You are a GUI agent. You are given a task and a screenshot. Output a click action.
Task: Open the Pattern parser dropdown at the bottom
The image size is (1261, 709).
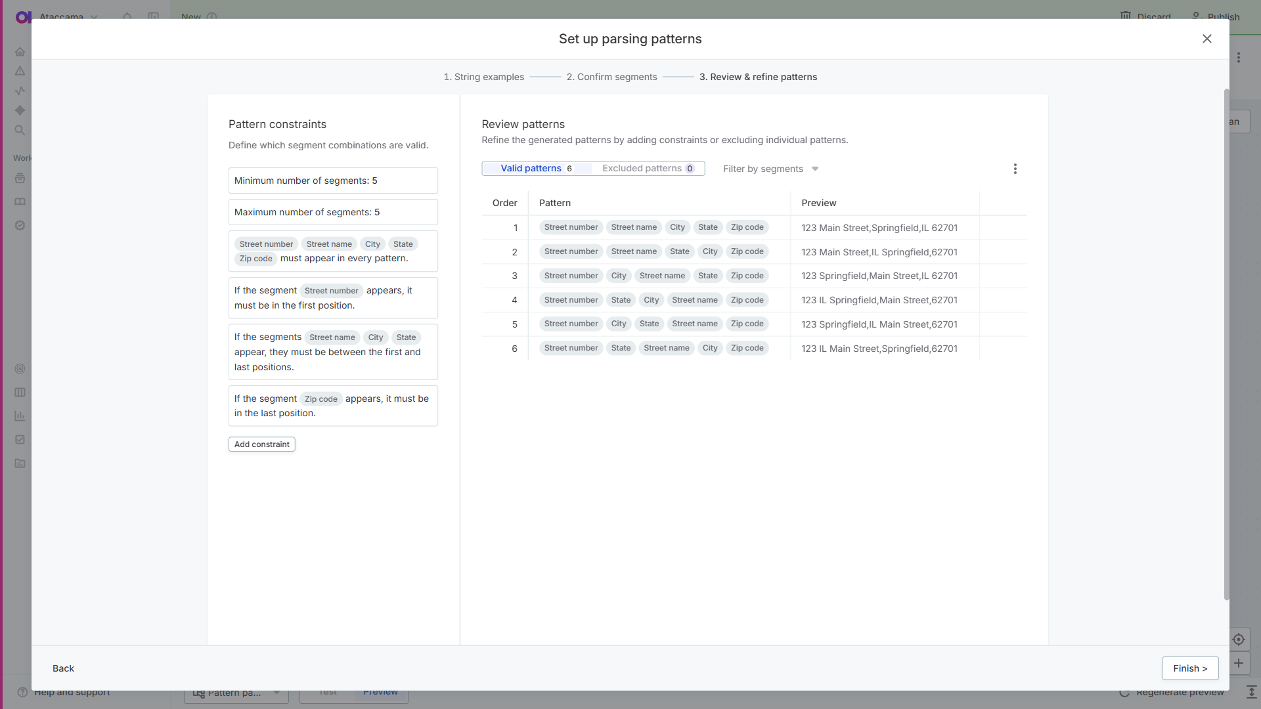pyautogui.click(x=236, y=693)
